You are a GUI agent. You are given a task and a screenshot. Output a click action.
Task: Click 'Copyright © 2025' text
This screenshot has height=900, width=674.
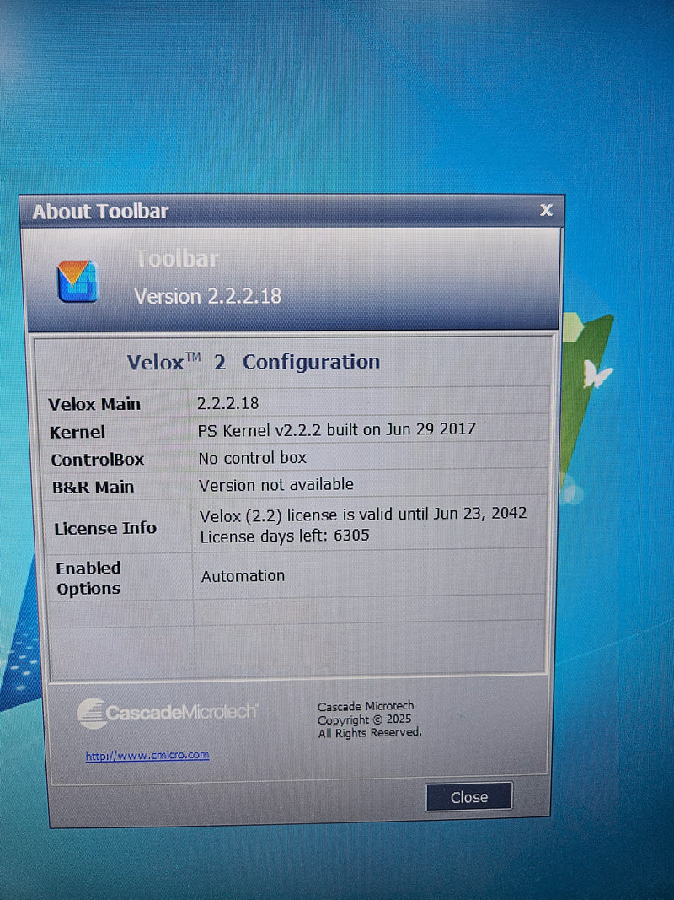(365, 719)
